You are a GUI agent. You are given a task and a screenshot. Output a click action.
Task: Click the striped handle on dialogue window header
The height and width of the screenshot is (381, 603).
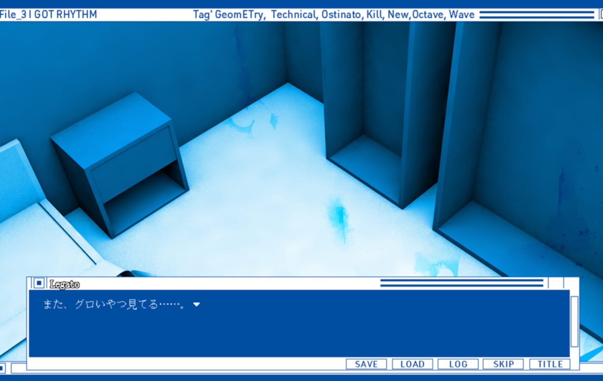pos(462,283)
